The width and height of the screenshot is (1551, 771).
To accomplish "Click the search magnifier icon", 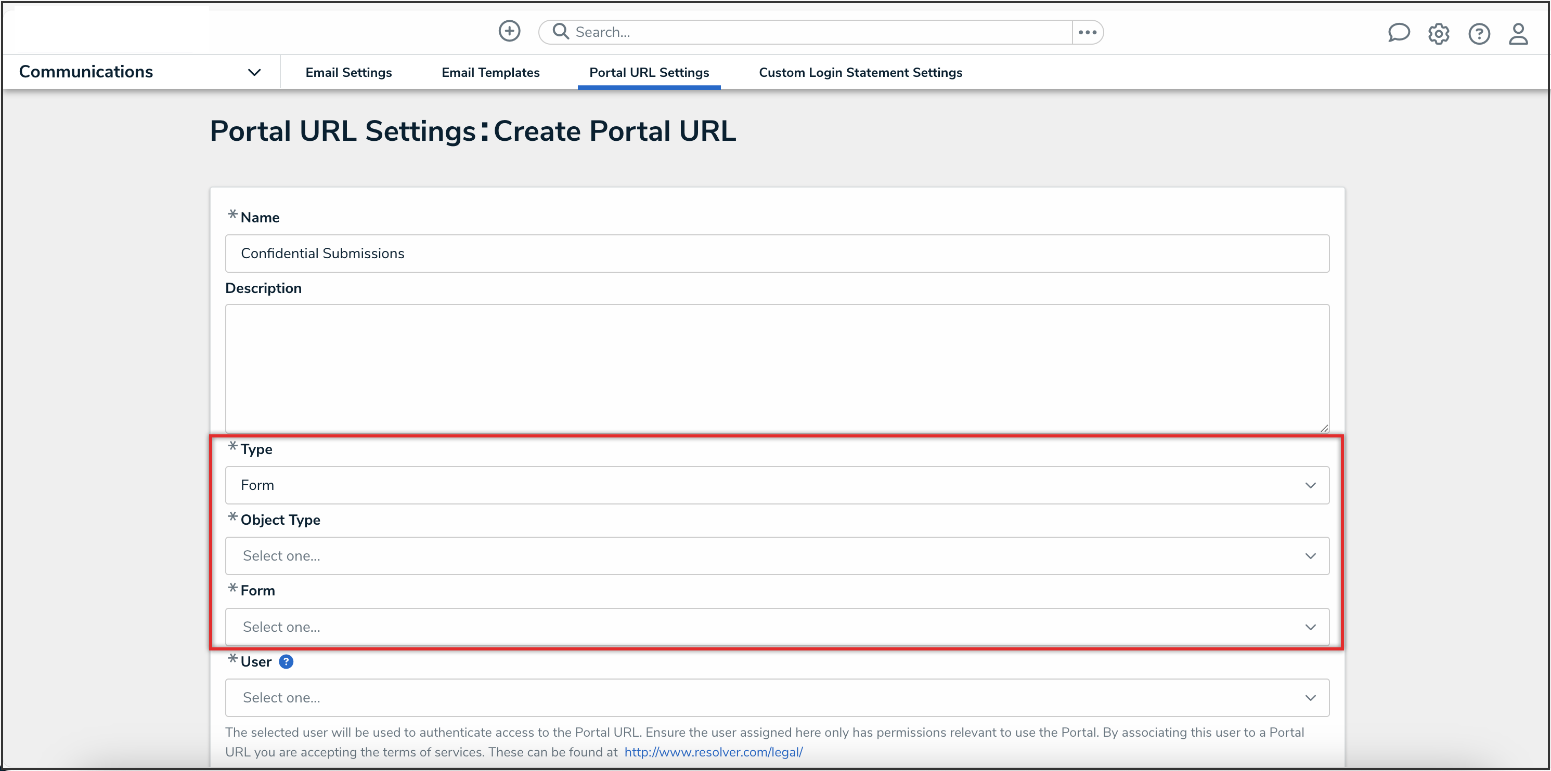I will (561, 31).
